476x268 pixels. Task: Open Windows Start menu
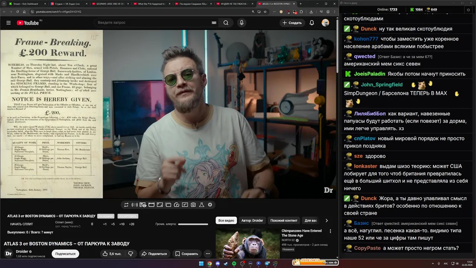(201, 264)
